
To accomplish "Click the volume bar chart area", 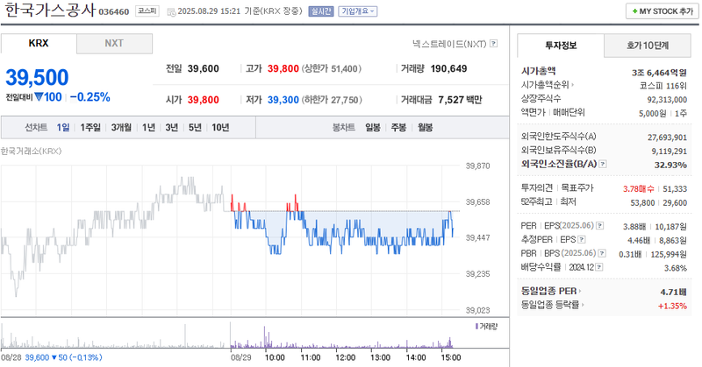I will (x=254, y=335).
